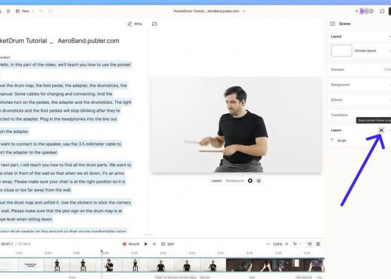Click the video canvas preview

pyautogui.click(x=236, y=125)
